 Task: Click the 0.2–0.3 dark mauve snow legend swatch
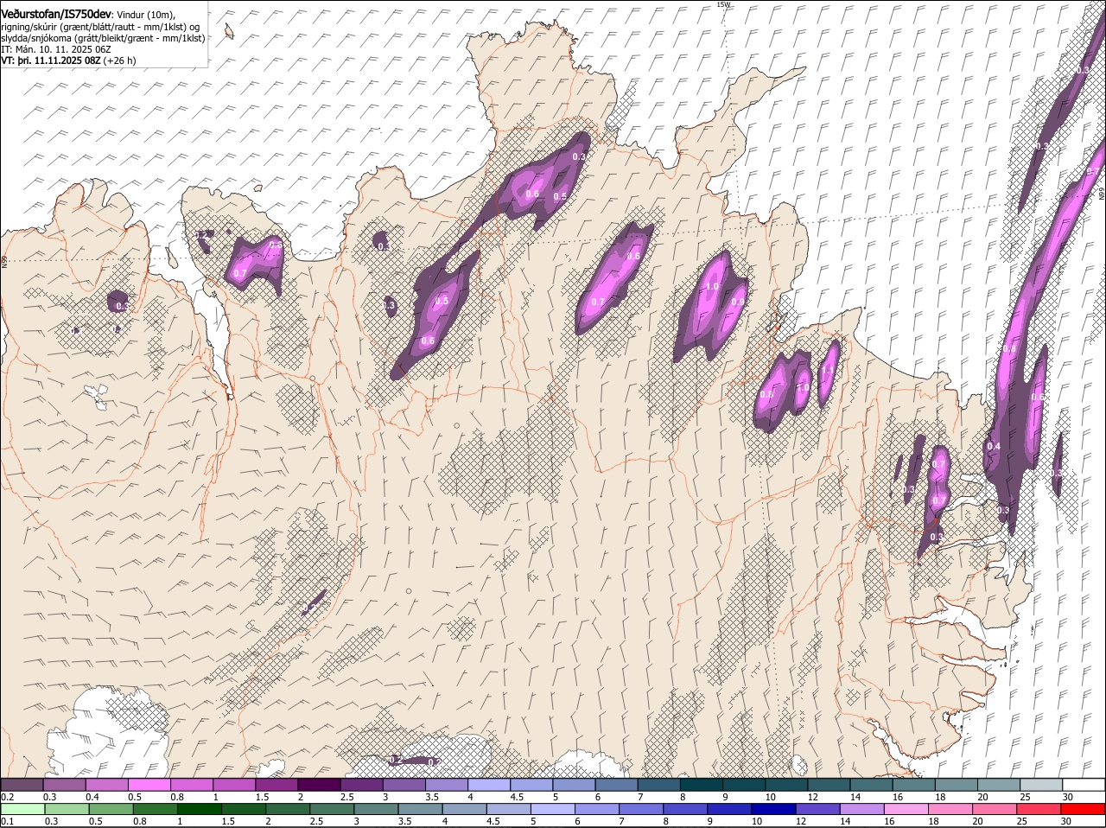click(22, 785)
